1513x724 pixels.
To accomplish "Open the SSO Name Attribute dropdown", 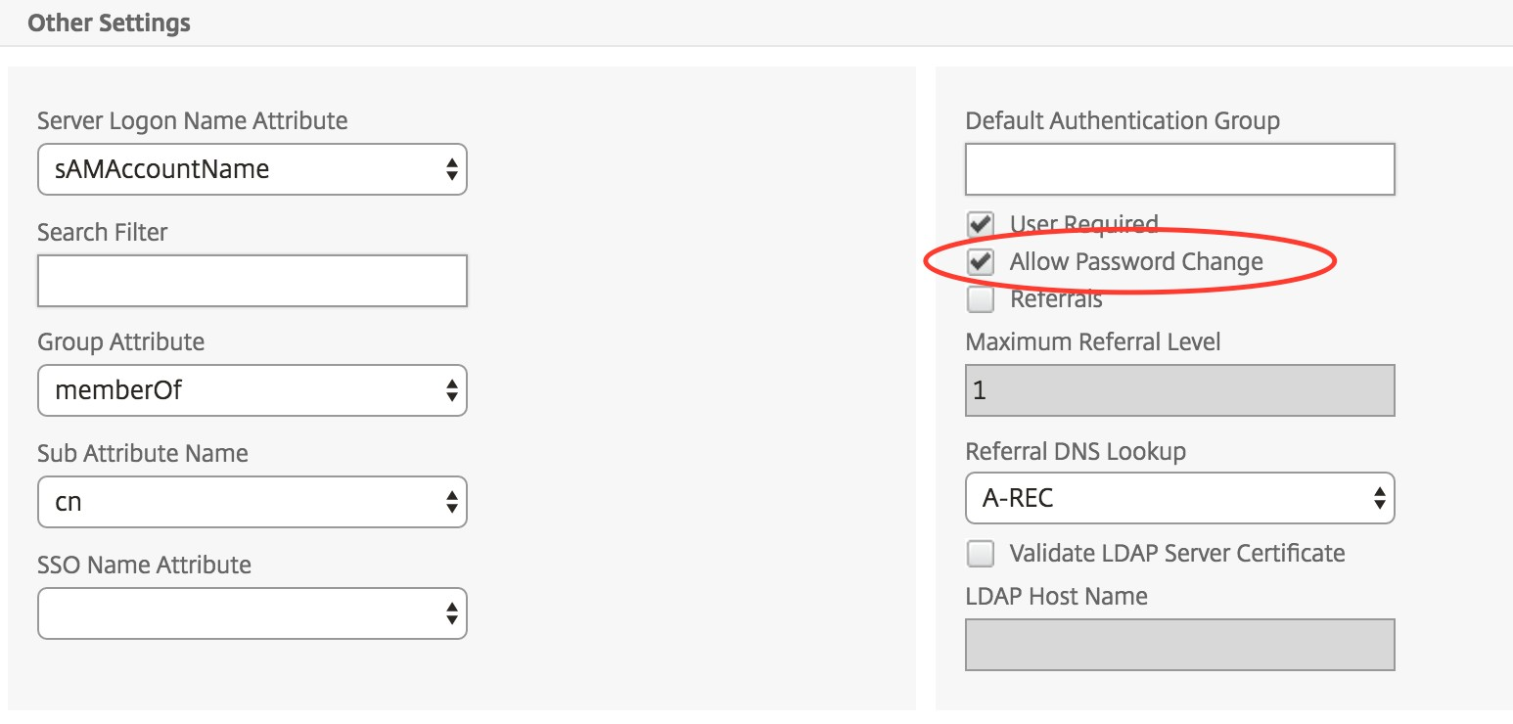I will (252, 613).
